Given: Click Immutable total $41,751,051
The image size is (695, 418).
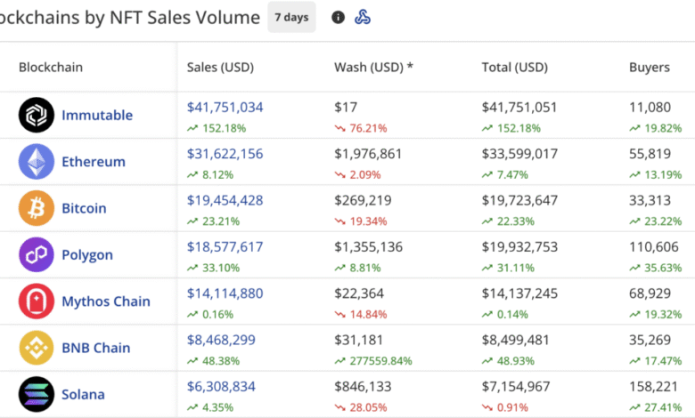Looking at the screenshot, I should pos(519,107).
